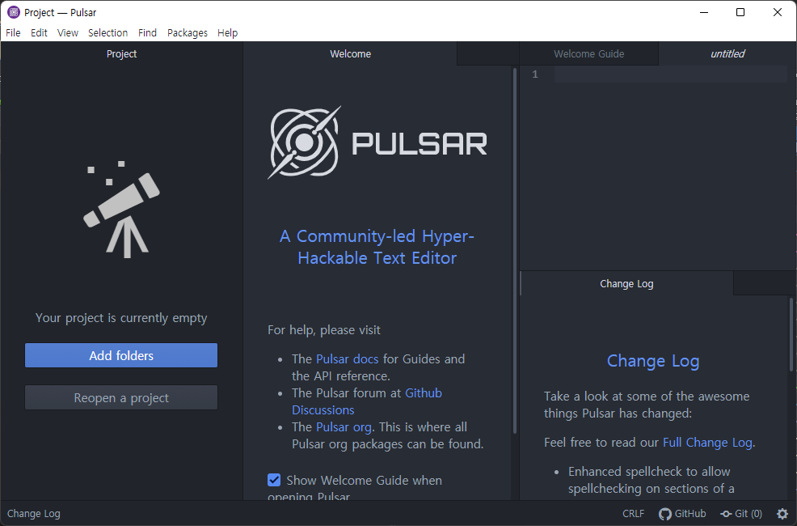Click into line 1 of untitled editor
This screenshot has width=797, height=526.
pos(671,74)
